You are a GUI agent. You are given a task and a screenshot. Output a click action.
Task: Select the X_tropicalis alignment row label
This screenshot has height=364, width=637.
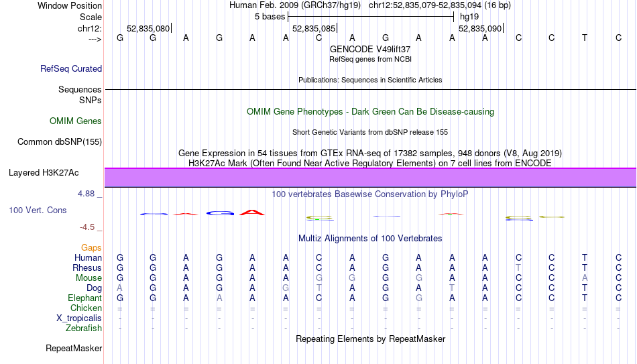coord(79,318)
